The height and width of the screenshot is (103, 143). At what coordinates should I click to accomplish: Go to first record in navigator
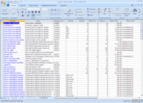click(x=8, y=98)
